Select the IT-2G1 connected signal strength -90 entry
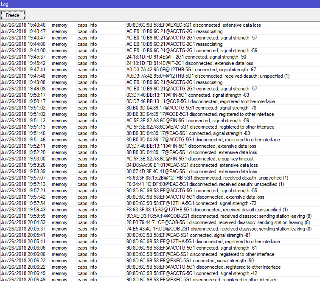Screen dimensions: 320x281 (186, 57)
